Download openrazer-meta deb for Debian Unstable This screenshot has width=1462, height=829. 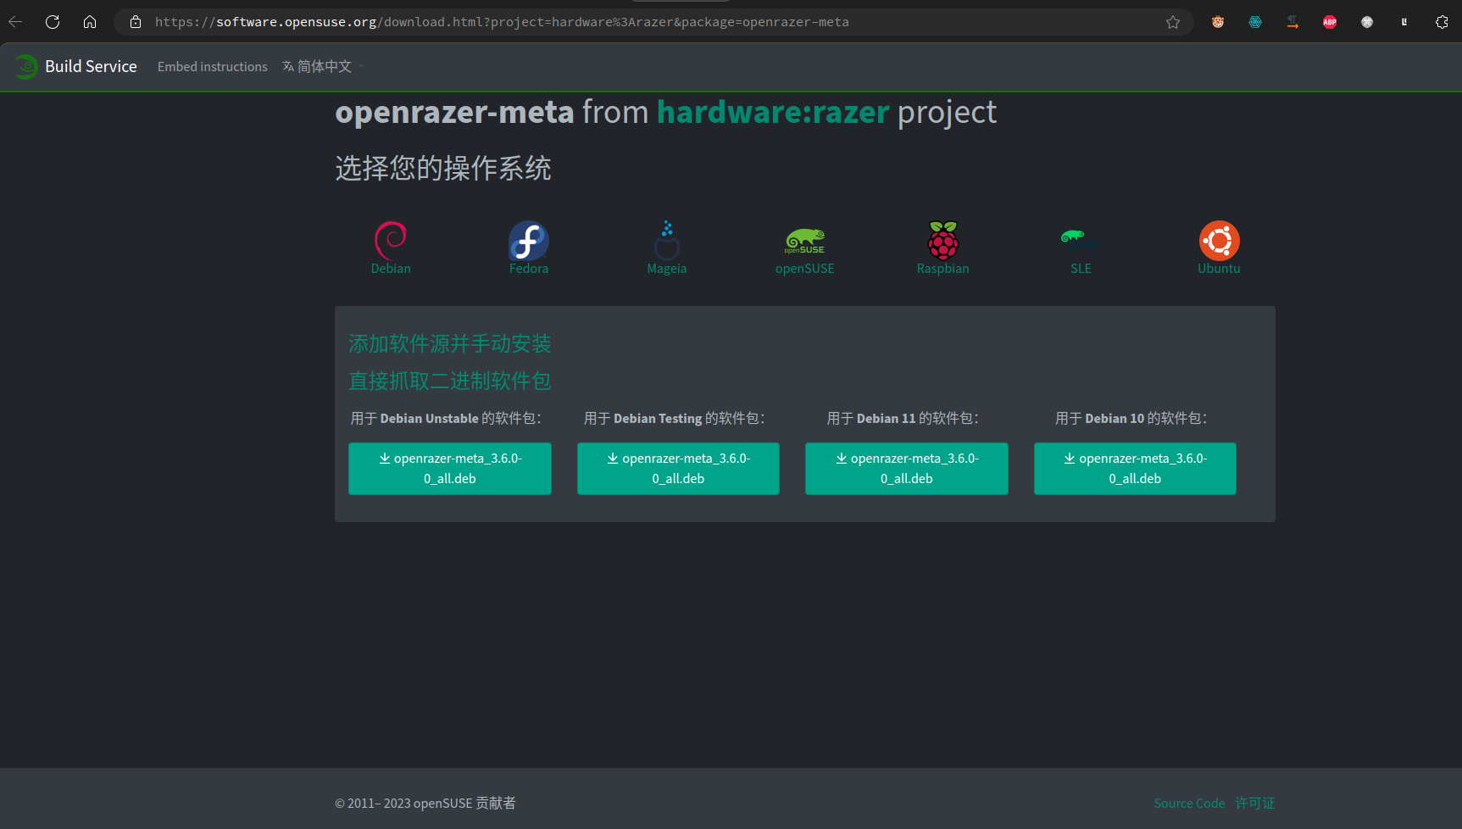(x=449, y=468)
